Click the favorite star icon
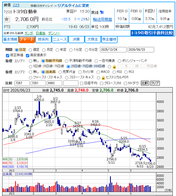This screenshot has height=196, width=176. tap(6, 19)
